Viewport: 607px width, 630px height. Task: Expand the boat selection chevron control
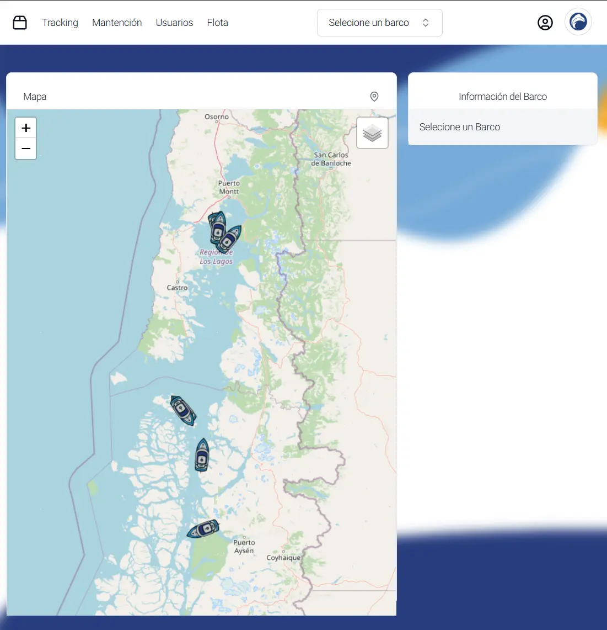tap(425, 23)
